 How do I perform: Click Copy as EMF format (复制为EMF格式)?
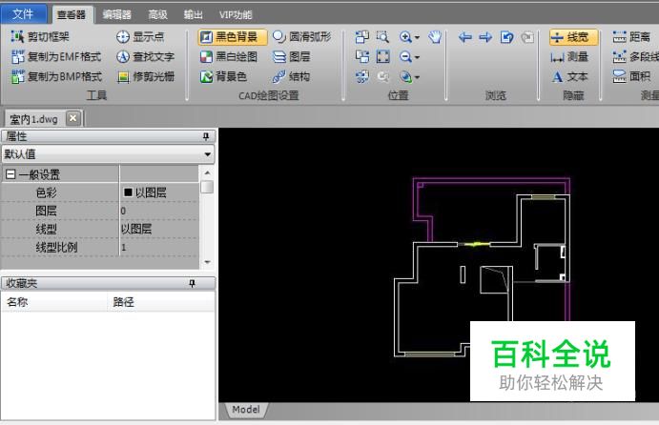(x=56, y=56)
